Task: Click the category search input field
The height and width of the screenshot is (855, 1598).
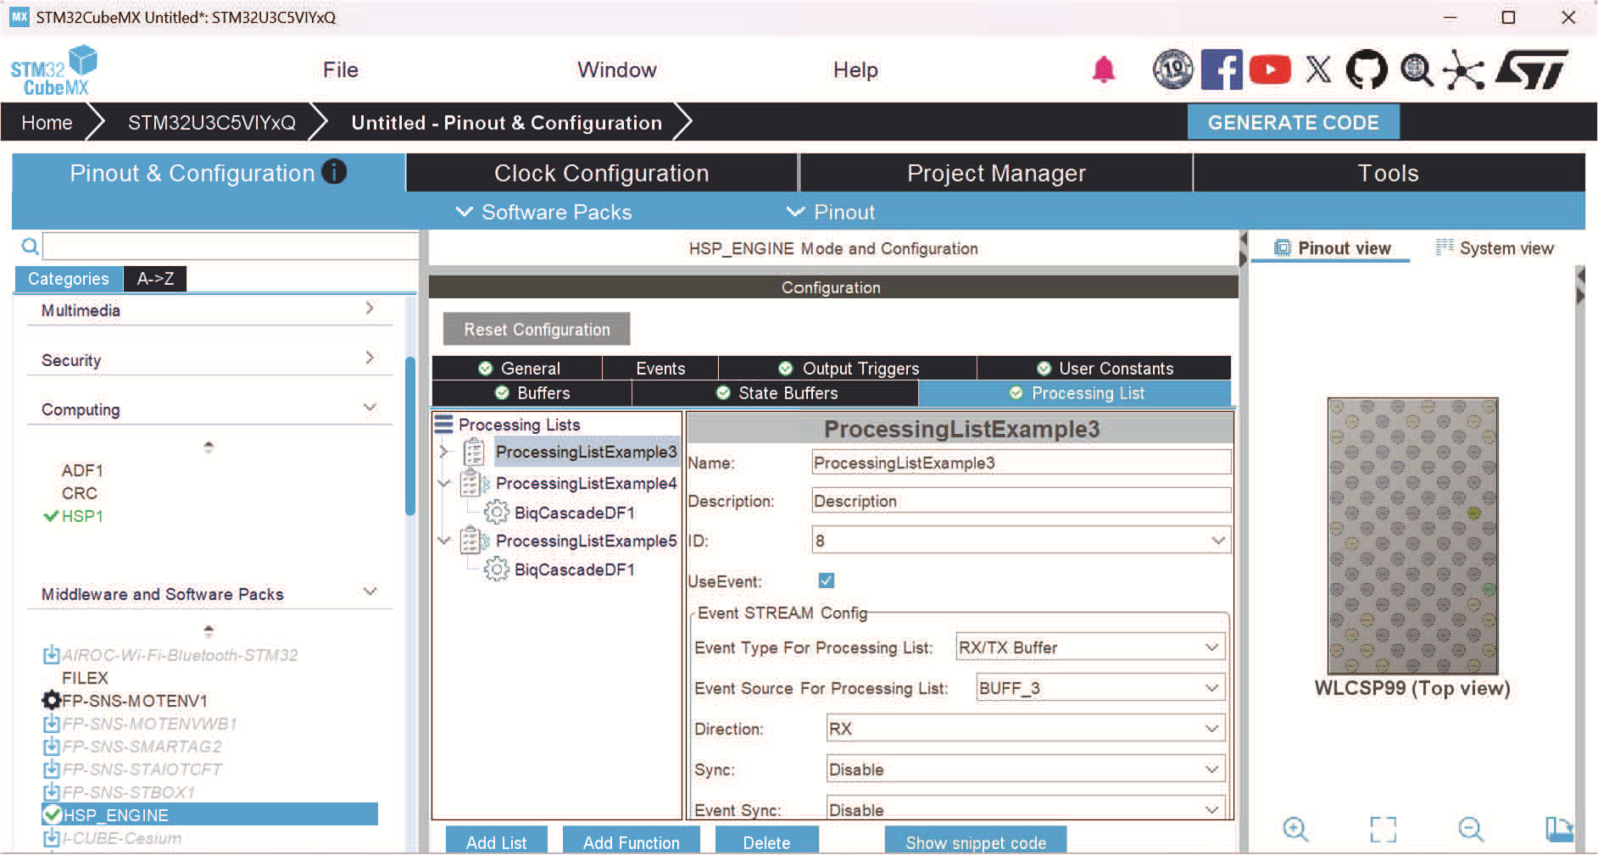Action: [x=231, y=246]
